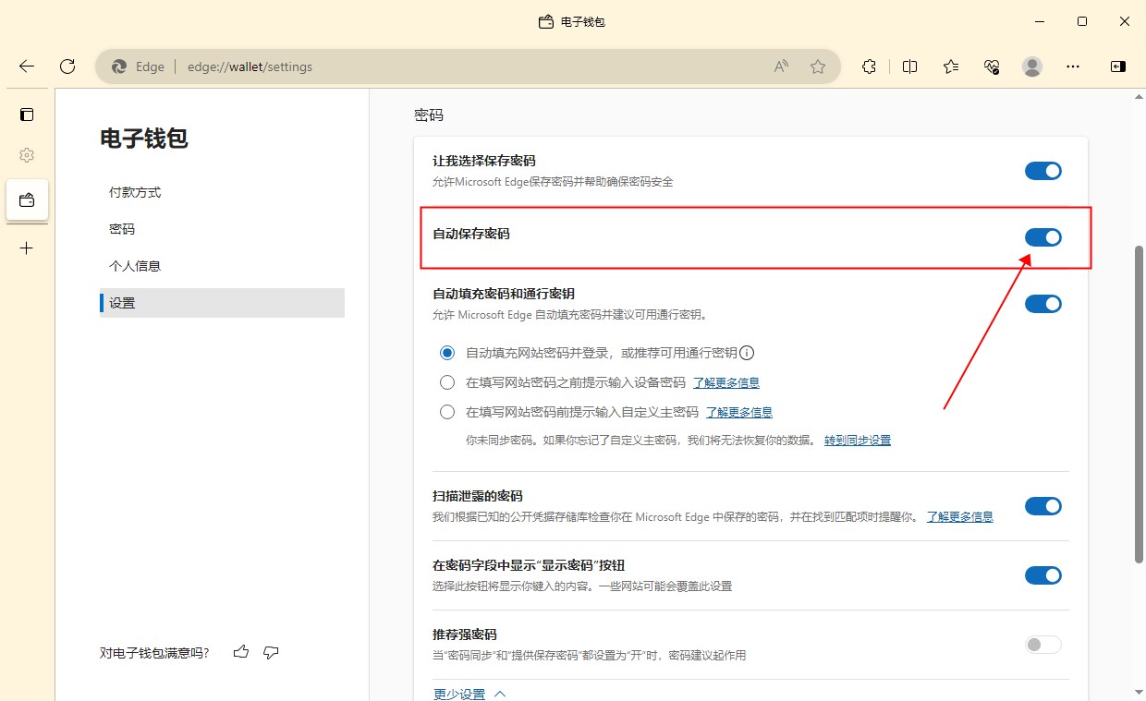This screenshot has height=701, width=1146.
Task: Toggle the 推荐强密码 switch
Action: (x=1043, y=645)
